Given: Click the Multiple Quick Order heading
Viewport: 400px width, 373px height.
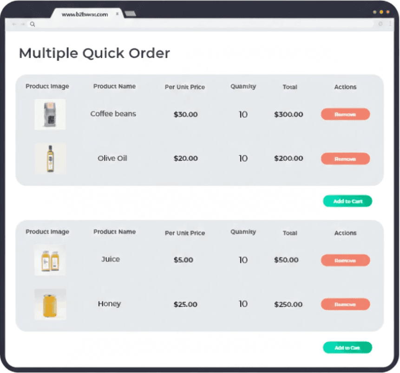Looking at the screenshot, I should point(94,53).
